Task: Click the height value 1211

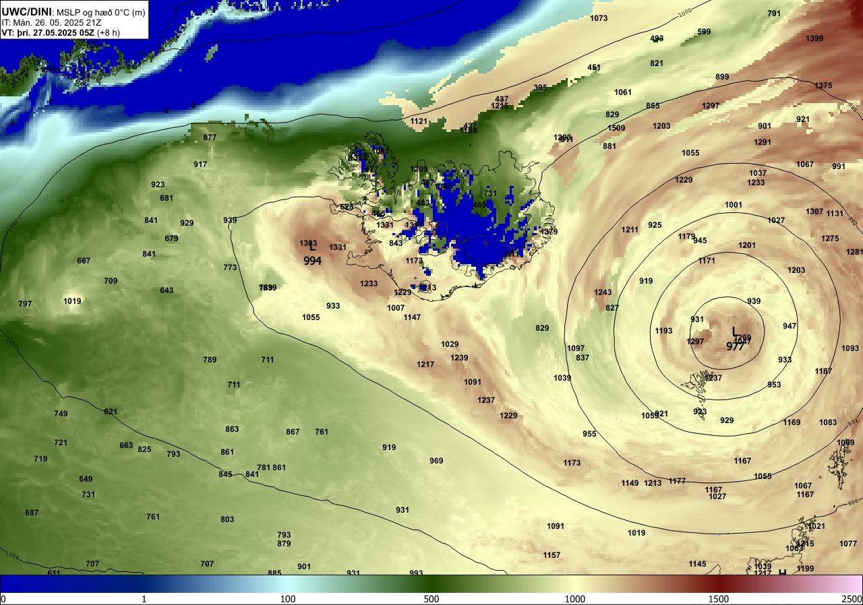Action: 630,230
